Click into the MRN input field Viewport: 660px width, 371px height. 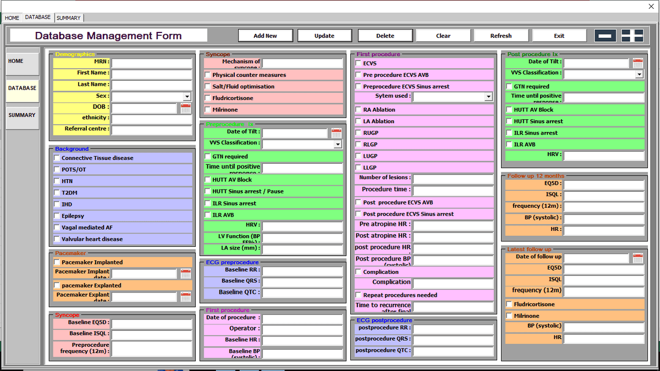coord(151,62)
